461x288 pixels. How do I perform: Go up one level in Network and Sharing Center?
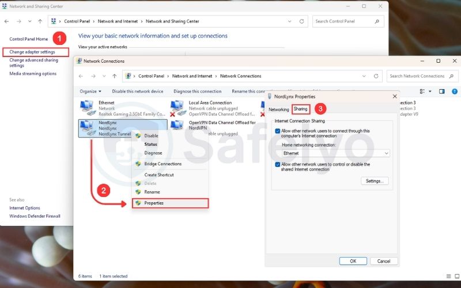point(40,21)
